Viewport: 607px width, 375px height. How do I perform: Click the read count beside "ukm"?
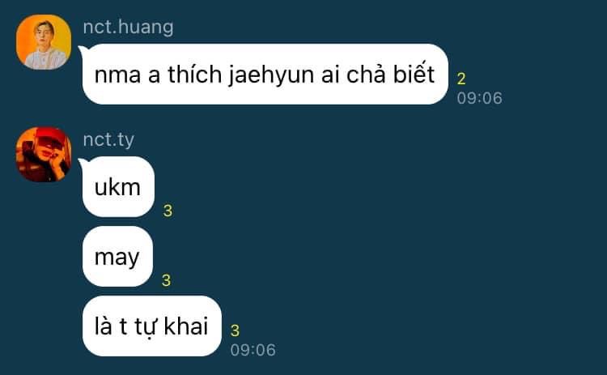[x=168, y=211]
